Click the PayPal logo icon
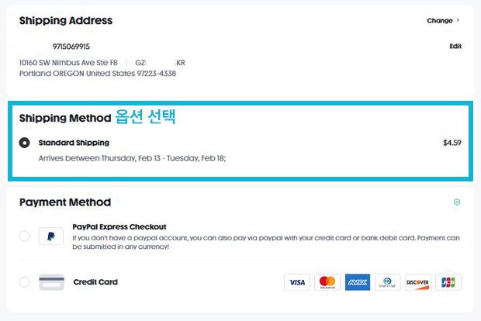 51,236
